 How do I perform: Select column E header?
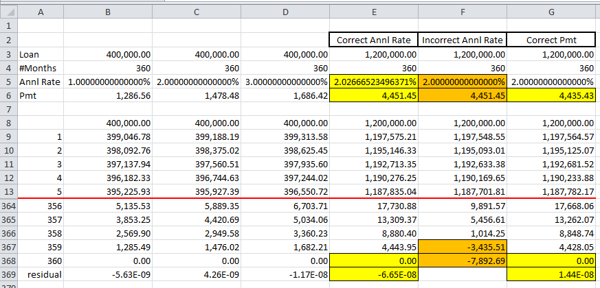374,12
